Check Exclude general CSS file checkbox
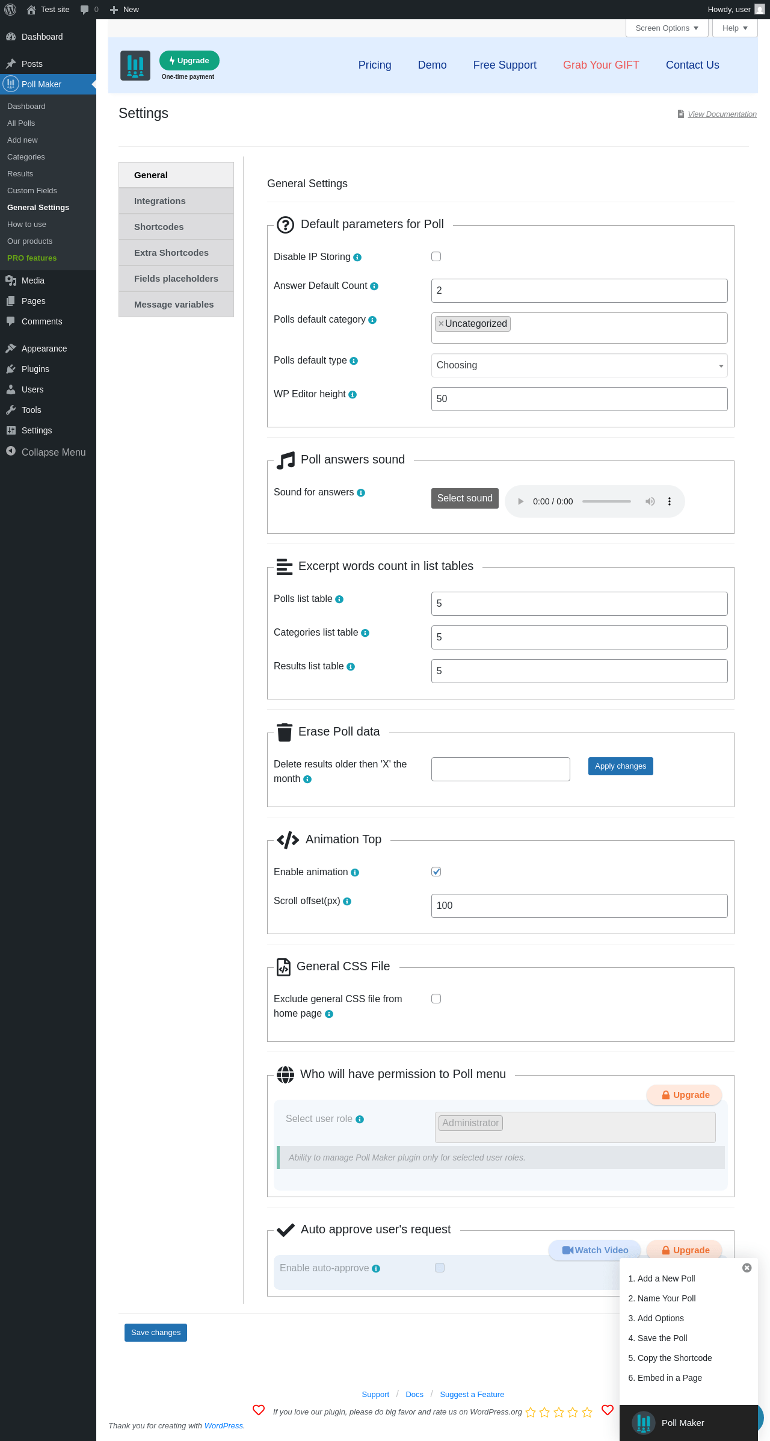The image size is (770, 1441). tap(436, 999)
